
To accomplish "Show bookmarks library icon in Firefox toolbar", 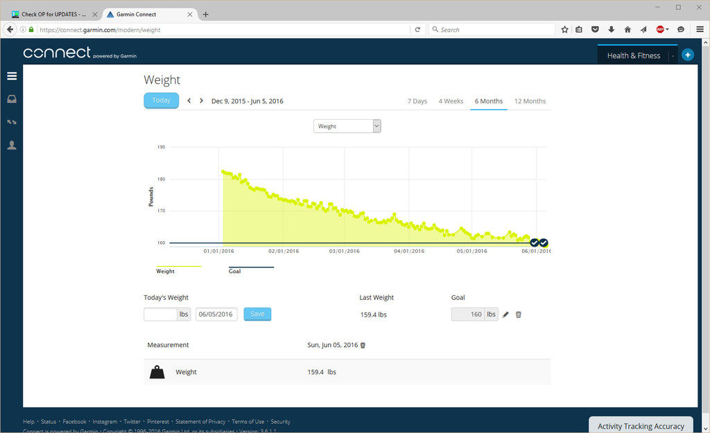I will point(579,29).
